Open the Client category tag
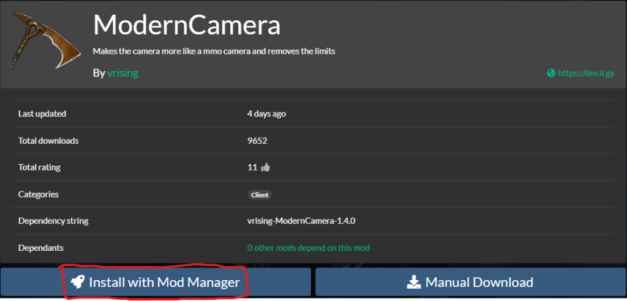627x301 pixels. point(260,195)
